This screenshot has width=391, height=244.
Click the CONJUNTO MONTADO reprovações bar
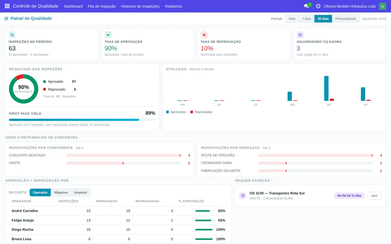coord(123,155)
